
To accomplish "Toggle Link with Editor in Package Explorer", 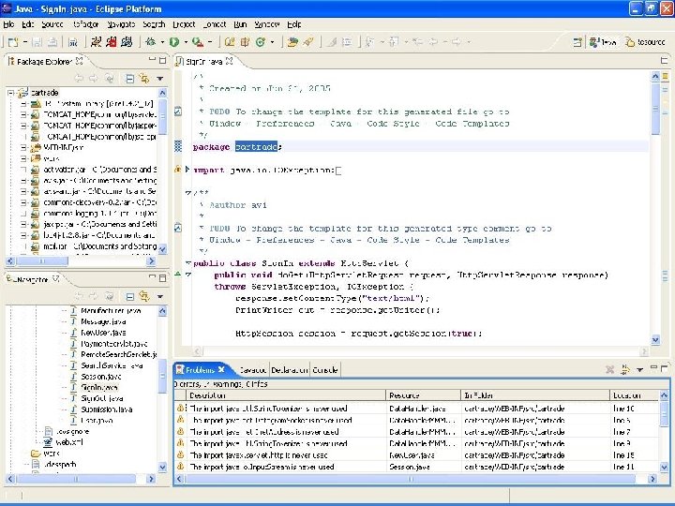I will 143,79.
